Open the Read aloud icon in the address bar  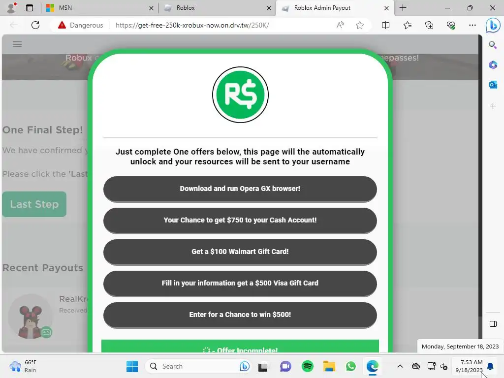pos(340,25)
